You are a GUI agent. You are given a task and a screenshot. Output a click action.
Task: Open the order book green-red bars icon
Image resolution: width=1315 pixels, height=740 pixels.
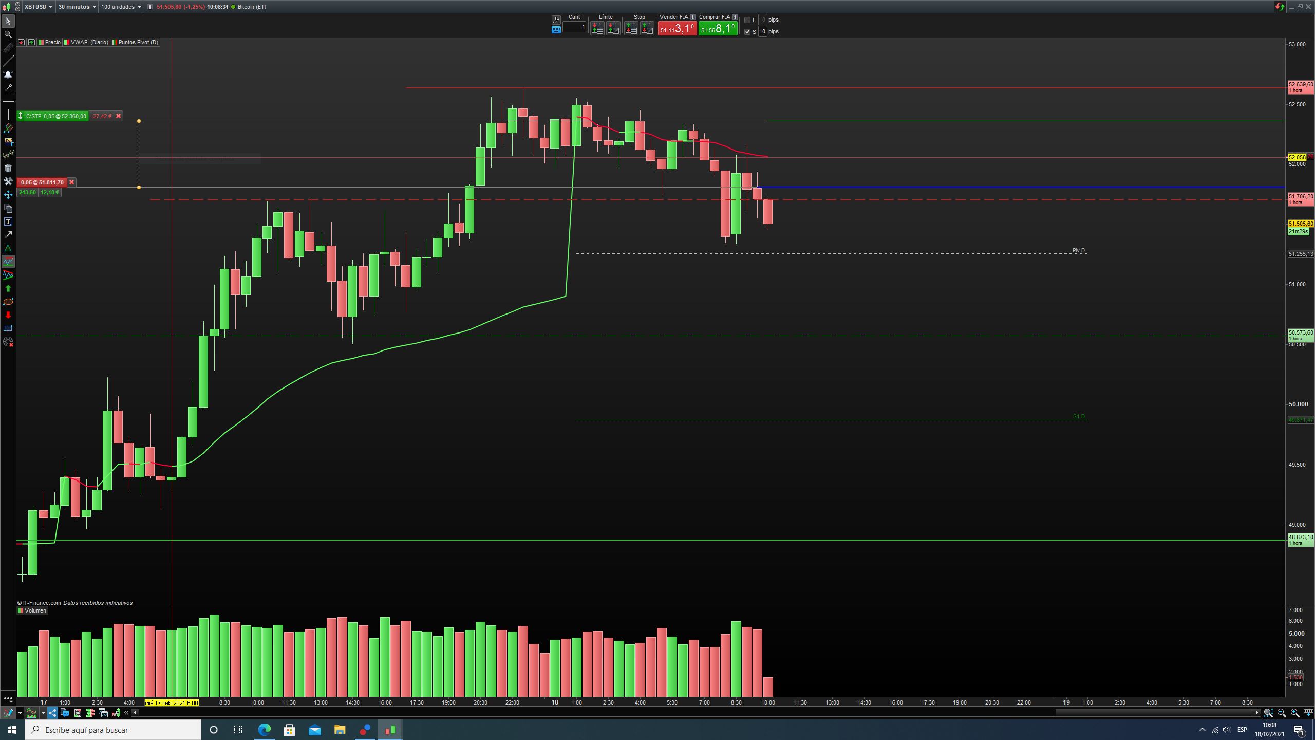coord(90,713)
